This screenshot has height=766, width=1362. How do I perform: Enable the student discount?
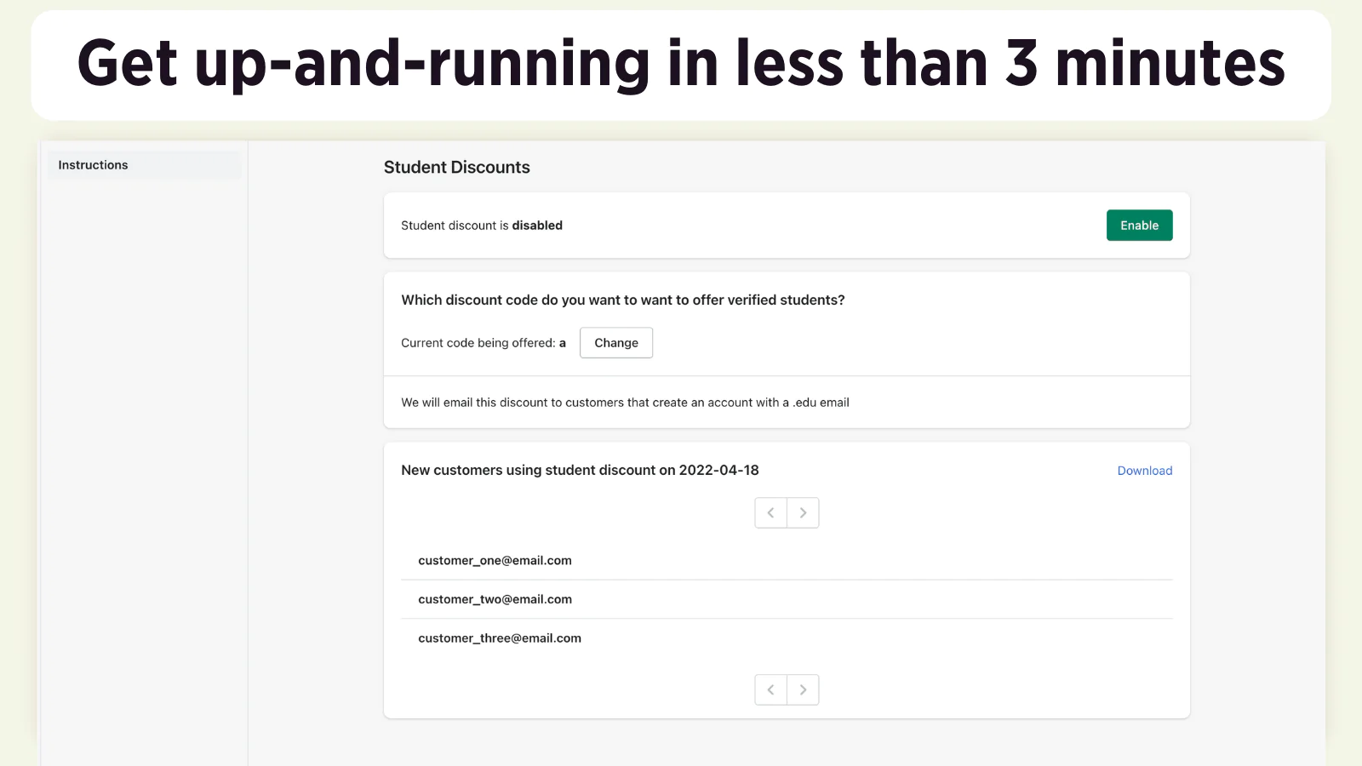1139,226
